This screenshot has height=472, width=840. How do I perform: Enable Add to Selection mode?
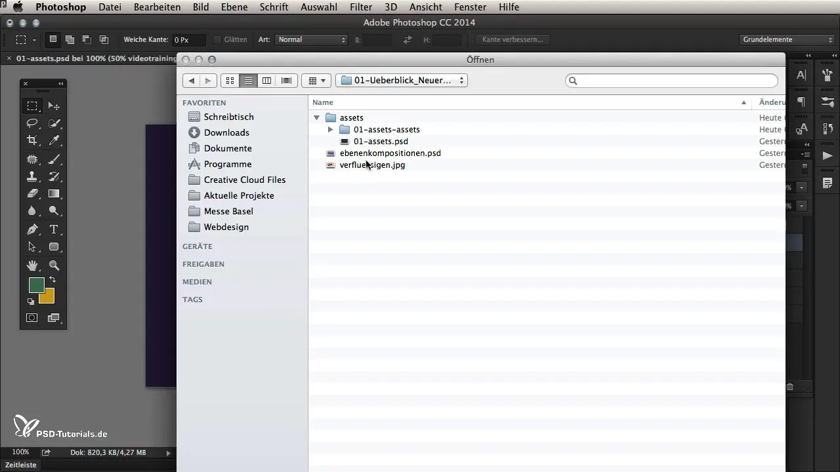coord(70,39)
